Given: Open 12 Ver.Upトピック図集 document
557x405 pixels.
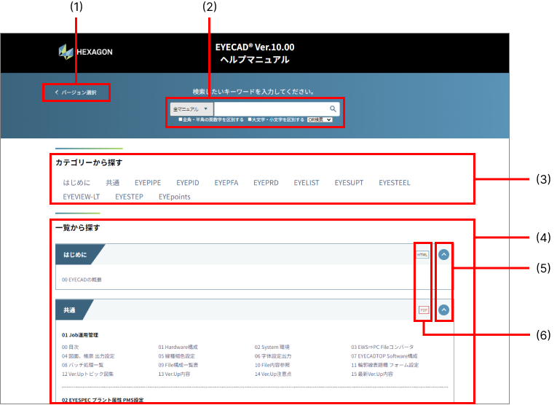Looking at the screenshot, I should tap(88, 374).
